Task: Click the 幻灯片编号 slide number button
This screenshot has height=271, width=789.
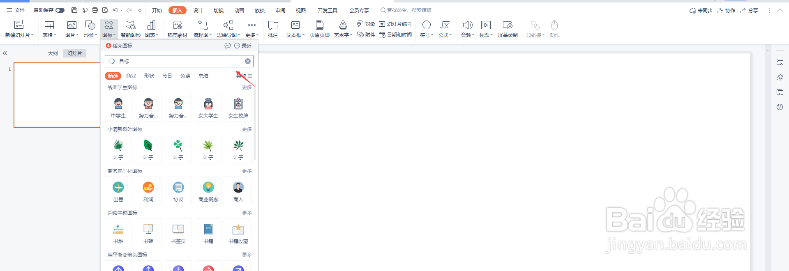Action: [x=395, y=24]
